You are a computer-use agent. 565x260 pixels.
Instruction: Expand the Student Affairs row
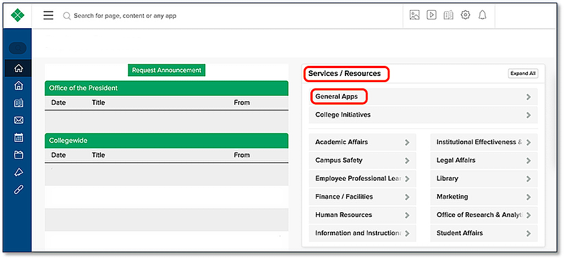tap(484, 233)
